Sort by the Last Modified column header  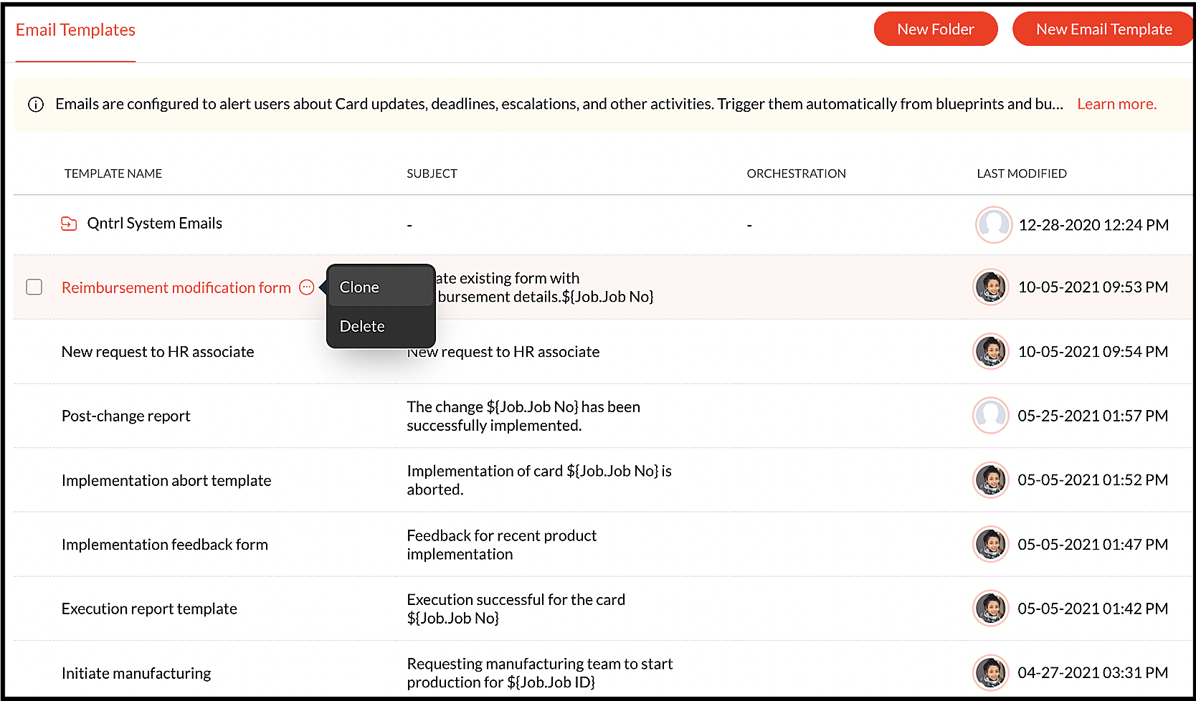(x=1021, y=173)
